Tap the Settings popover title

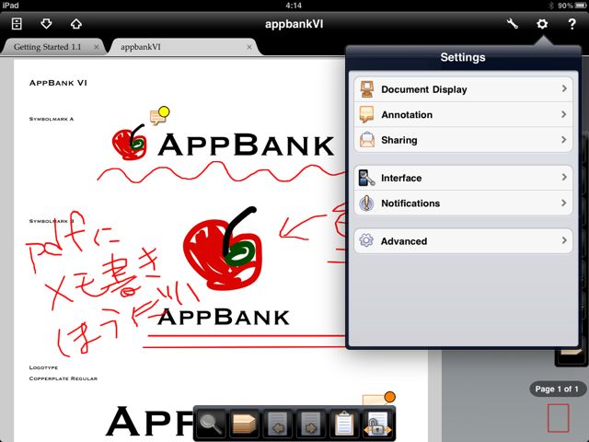[463, 57]
